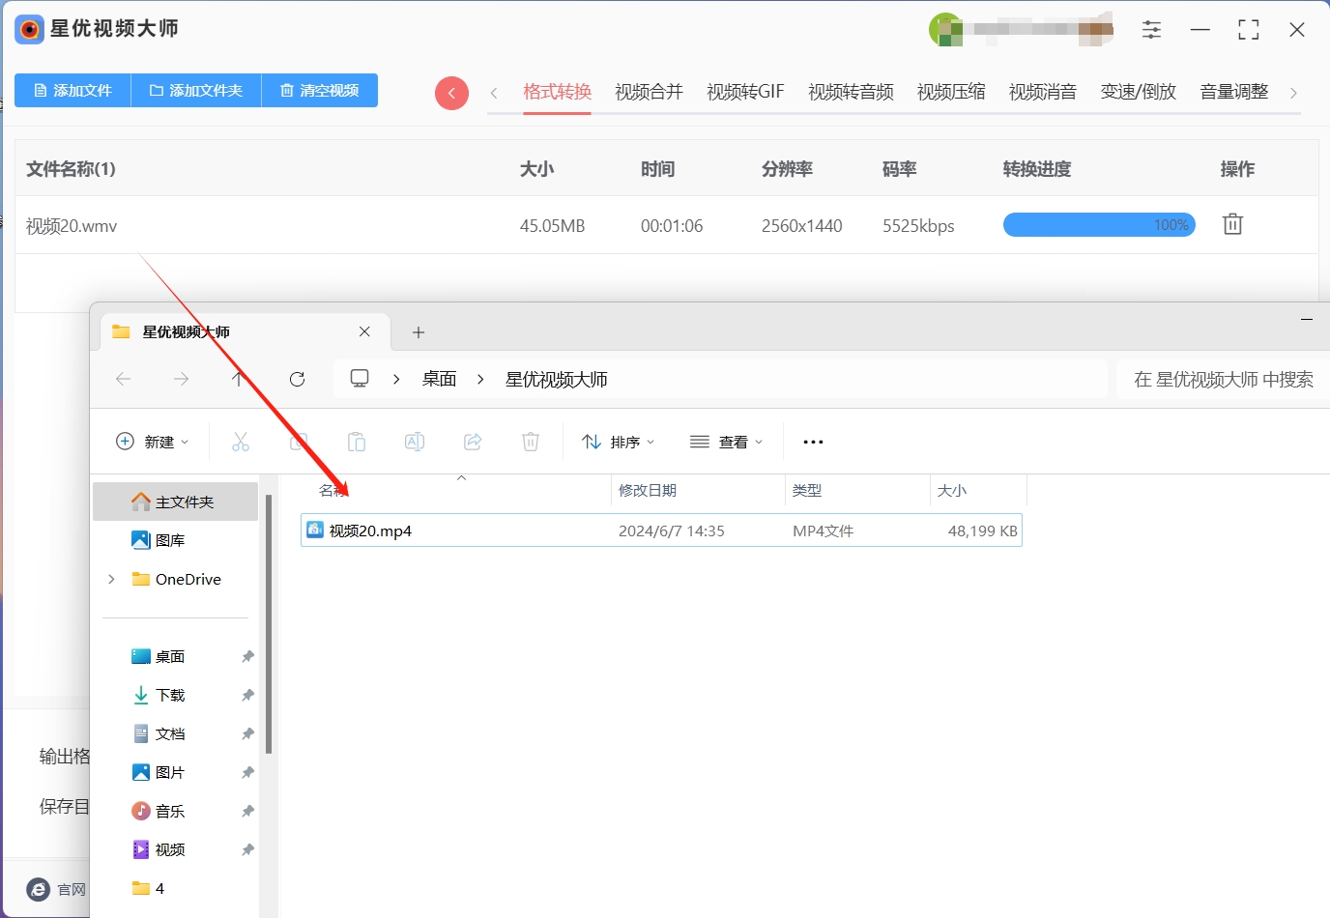Open settings sliders icon in title bar
The height and width of the screenshot is (918, 1330).
(x=1151, y=30)
